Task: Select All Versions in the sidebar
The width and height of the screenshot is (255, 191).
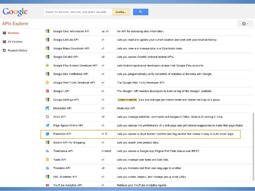Action: tap(15, 42)
